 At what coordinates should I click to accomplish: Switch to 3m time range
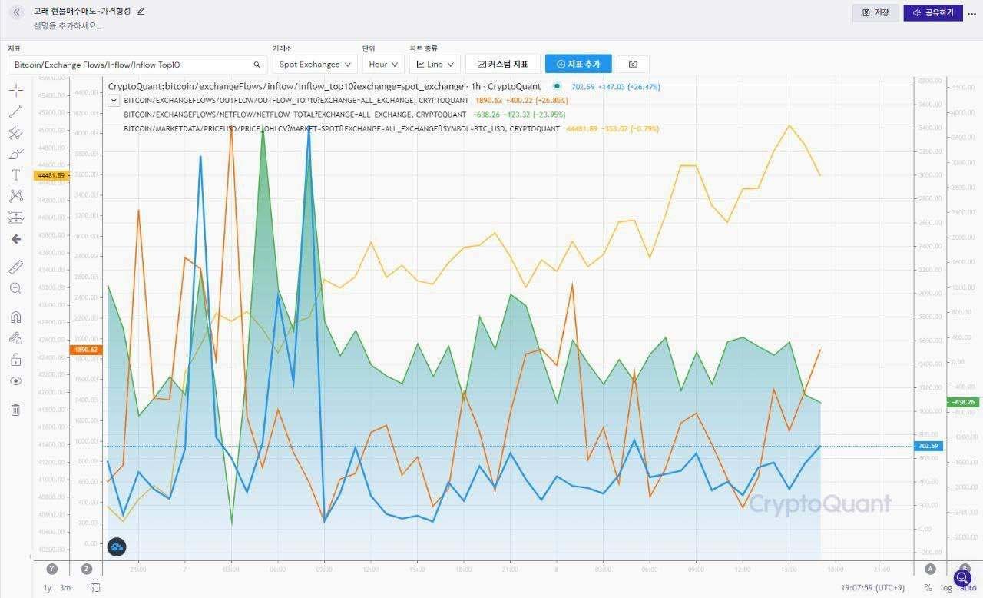point(65,588)
